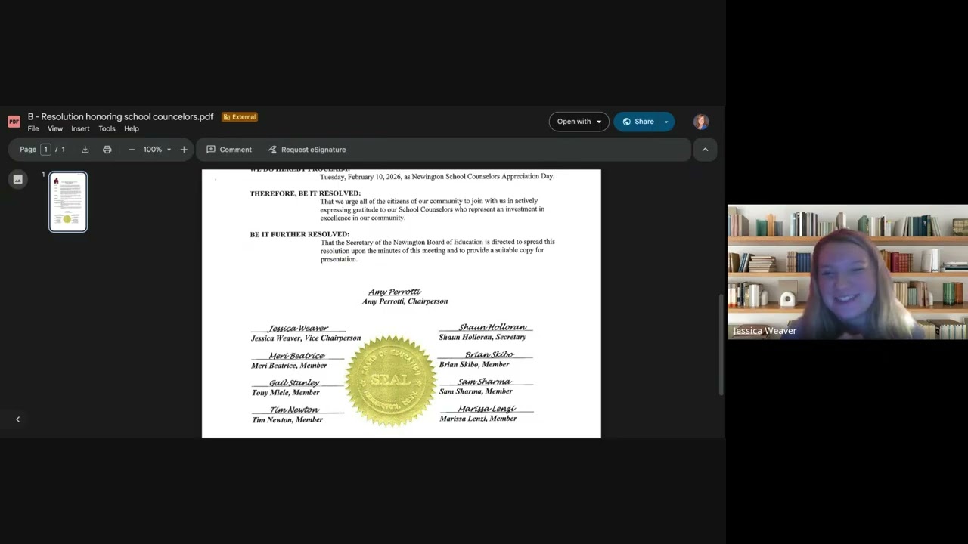Screen dimensions: 968x544
Task: Zoom out of the document
Action: (x=131, y=150)
